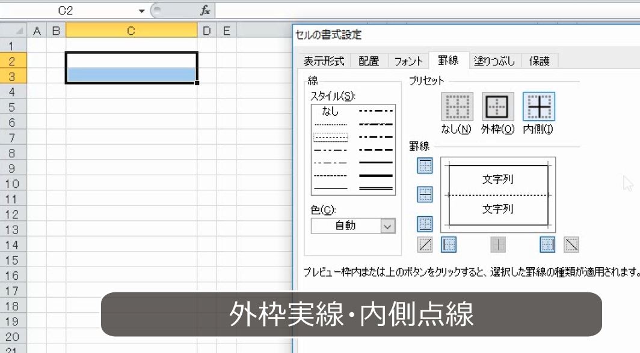This screenshot has height=353, width=640.
Task: Toggle the left border button
Action: point(449,245)
